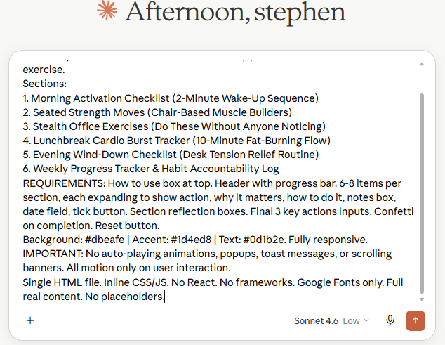Place cursor on Weekly Progress Tracker line
Image resolution: width=445 pixels, height=345 pixels.
(x=151, y=169)
